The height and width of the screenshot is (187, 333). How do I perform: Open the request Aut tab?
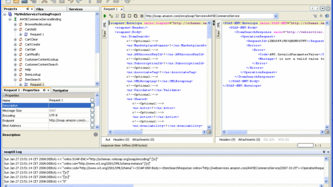[108, 140]
